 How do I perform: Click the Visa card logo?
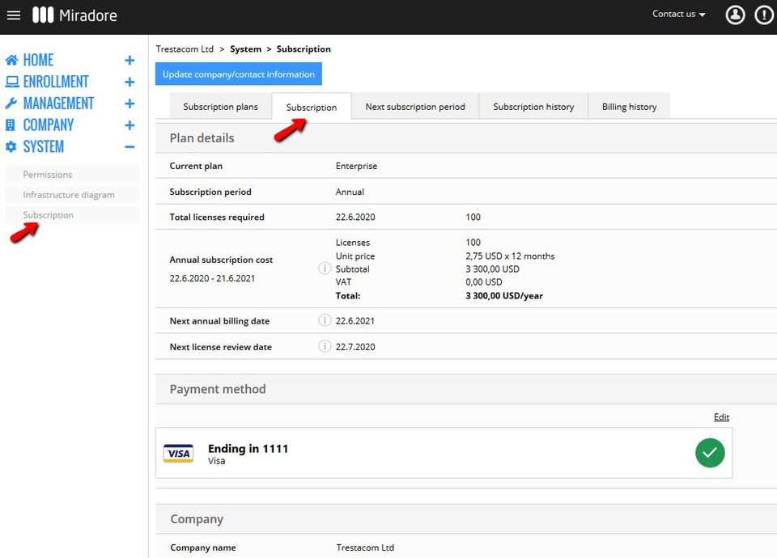coord(178,453)
